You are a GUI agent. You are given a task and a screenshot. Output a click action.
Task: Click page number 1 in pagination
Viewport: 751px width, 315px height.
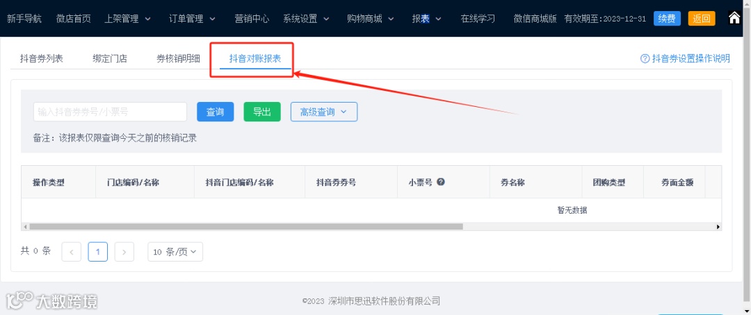[x=98, y=252]
